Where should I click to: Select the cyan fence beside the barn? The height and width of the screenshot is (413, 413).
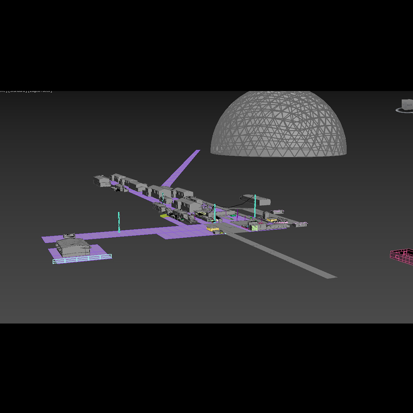82,259
